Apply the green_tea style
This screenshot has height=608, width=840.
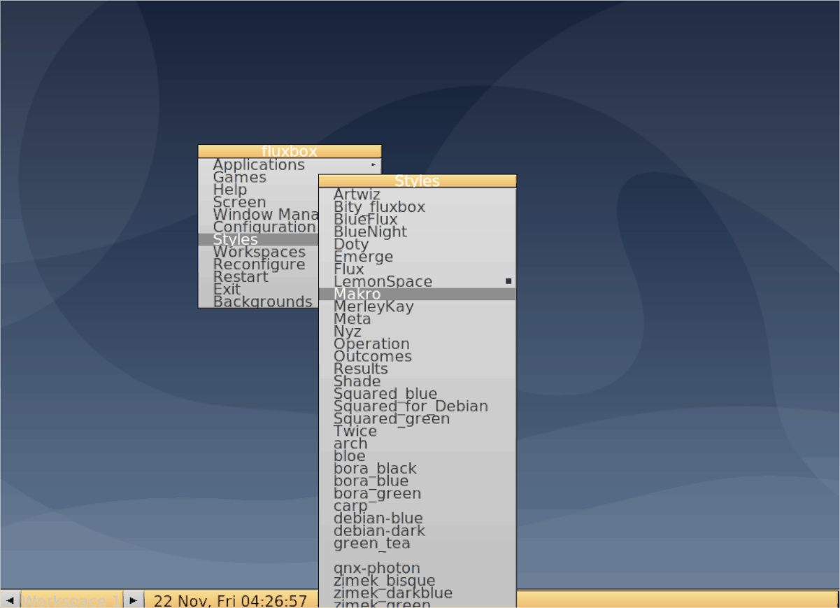point(373,543)
